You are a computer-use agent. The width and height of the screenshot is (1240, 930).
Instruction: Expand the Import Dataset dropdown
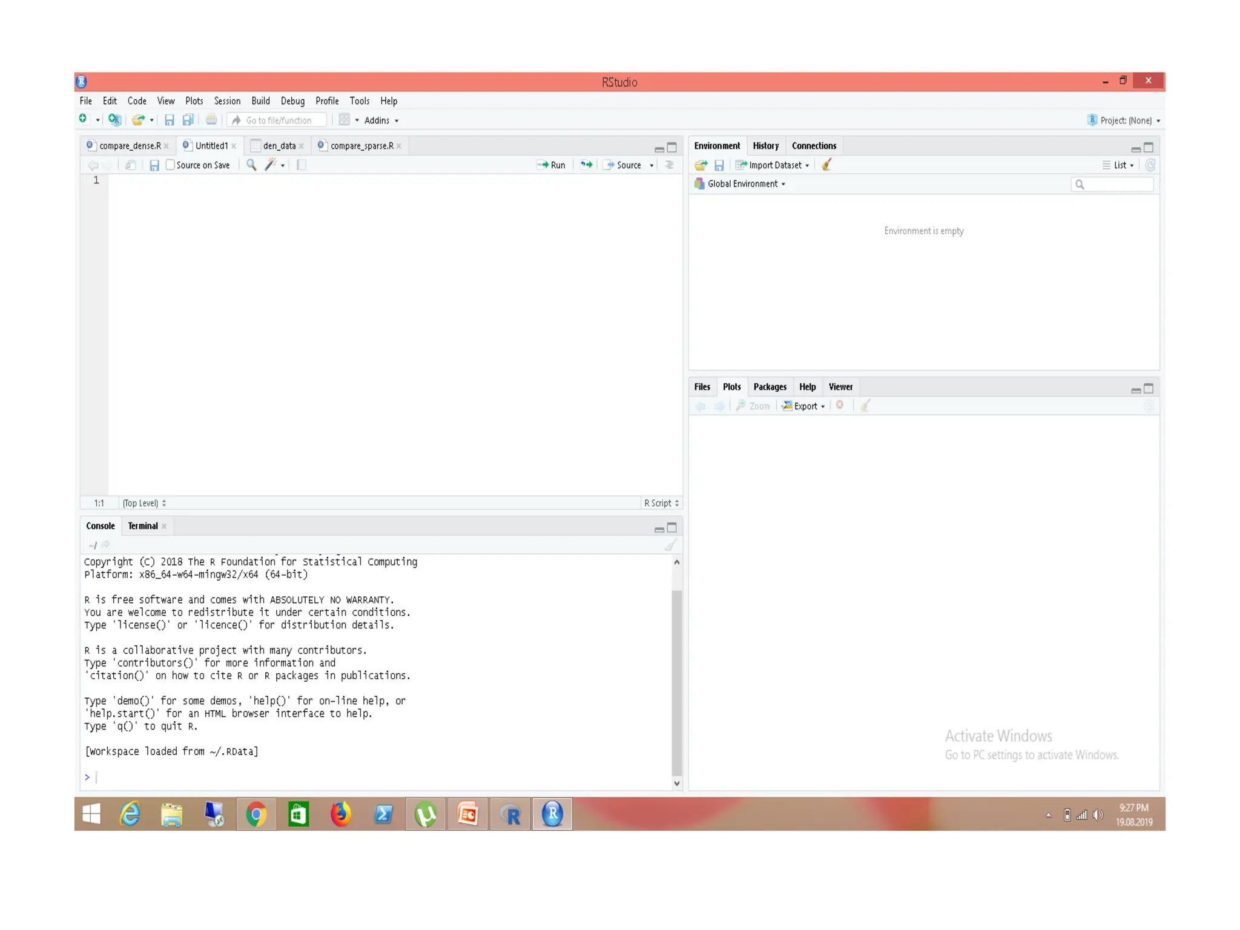(x=774, y=165)
